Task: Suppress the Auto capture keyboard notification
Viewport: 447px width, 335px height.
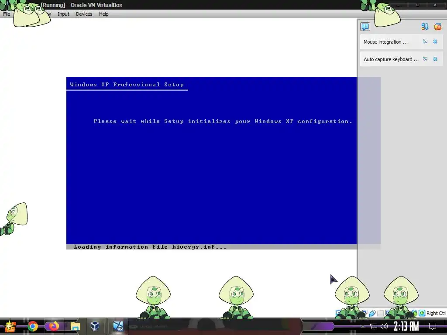Action: pos(425,59)
